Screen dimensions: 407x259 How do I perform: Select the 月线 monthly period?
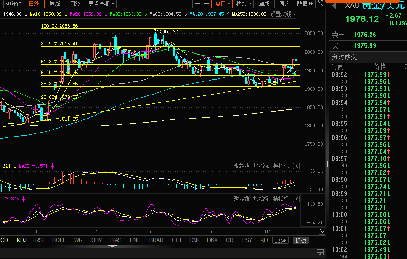[x=75, y=3]
